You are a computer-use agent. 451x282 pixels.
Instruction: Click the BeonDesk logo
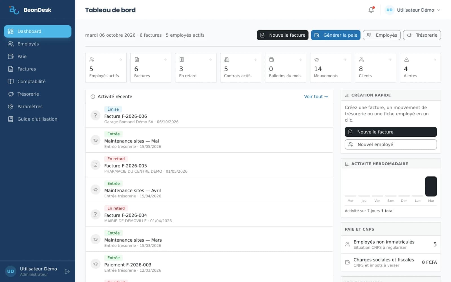coord(30,10)
